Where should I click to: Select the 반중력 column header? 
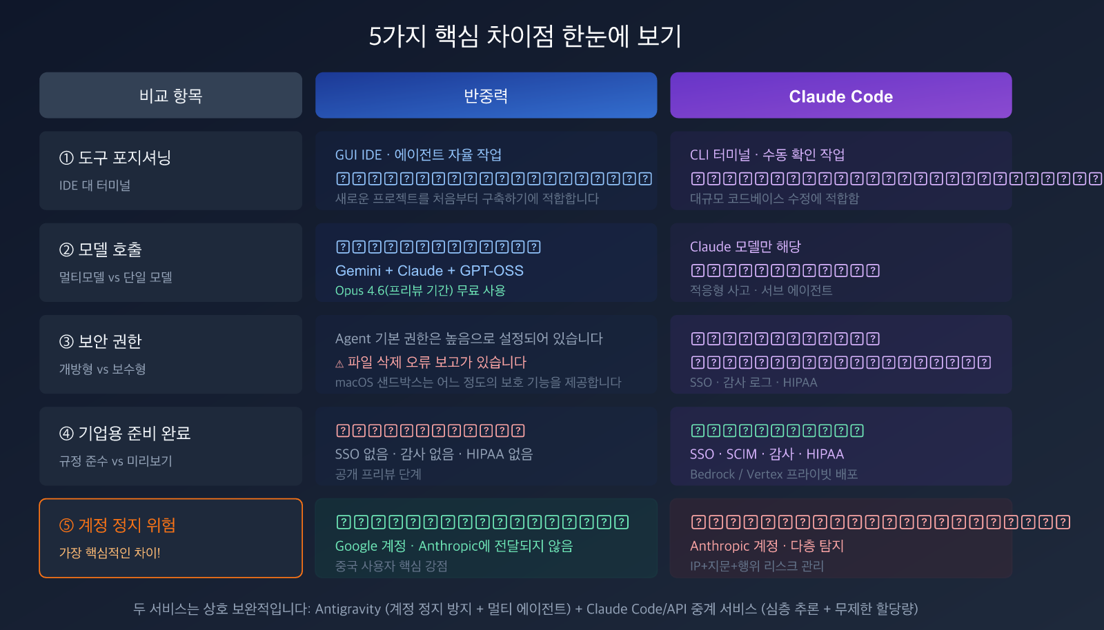tap(486, 96)
